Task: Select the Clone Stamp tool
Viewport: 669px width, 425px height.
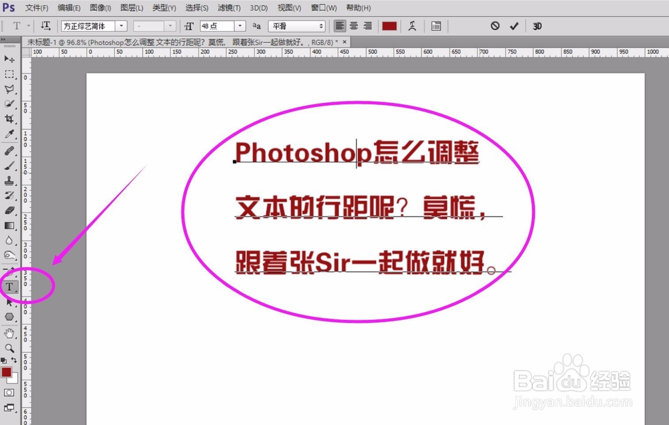Action: [9, 180]
